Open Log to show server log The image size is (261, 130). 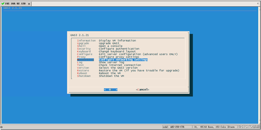pos(80,62)
